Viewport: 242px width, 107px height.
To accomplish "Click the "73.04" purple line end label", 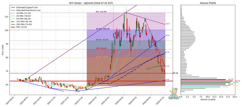I will [168, 66].
